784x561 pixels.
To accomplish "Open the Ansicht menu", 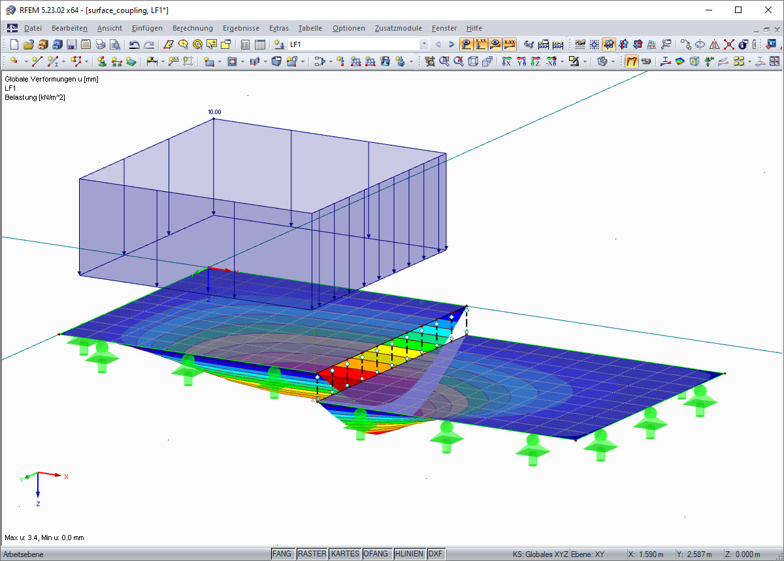I will pos(110,28).
